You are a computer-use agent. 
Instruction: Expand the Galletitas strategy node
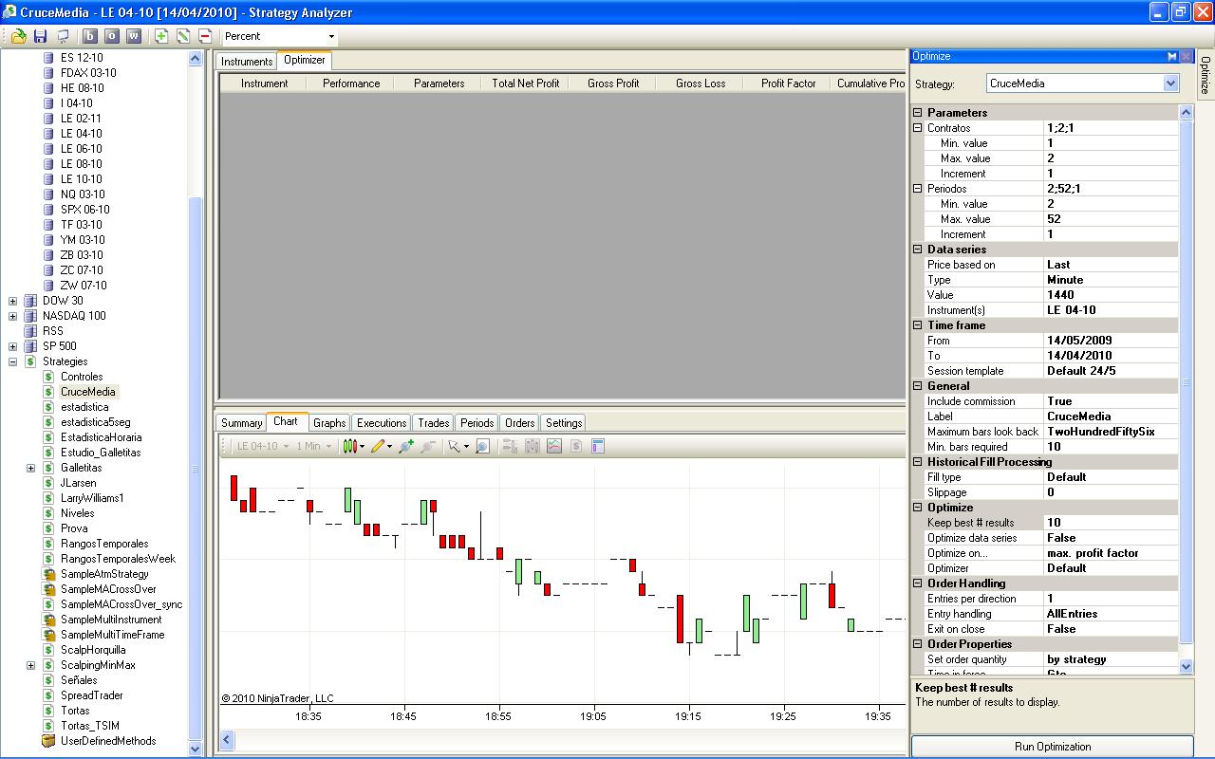(x=30, y=468)
